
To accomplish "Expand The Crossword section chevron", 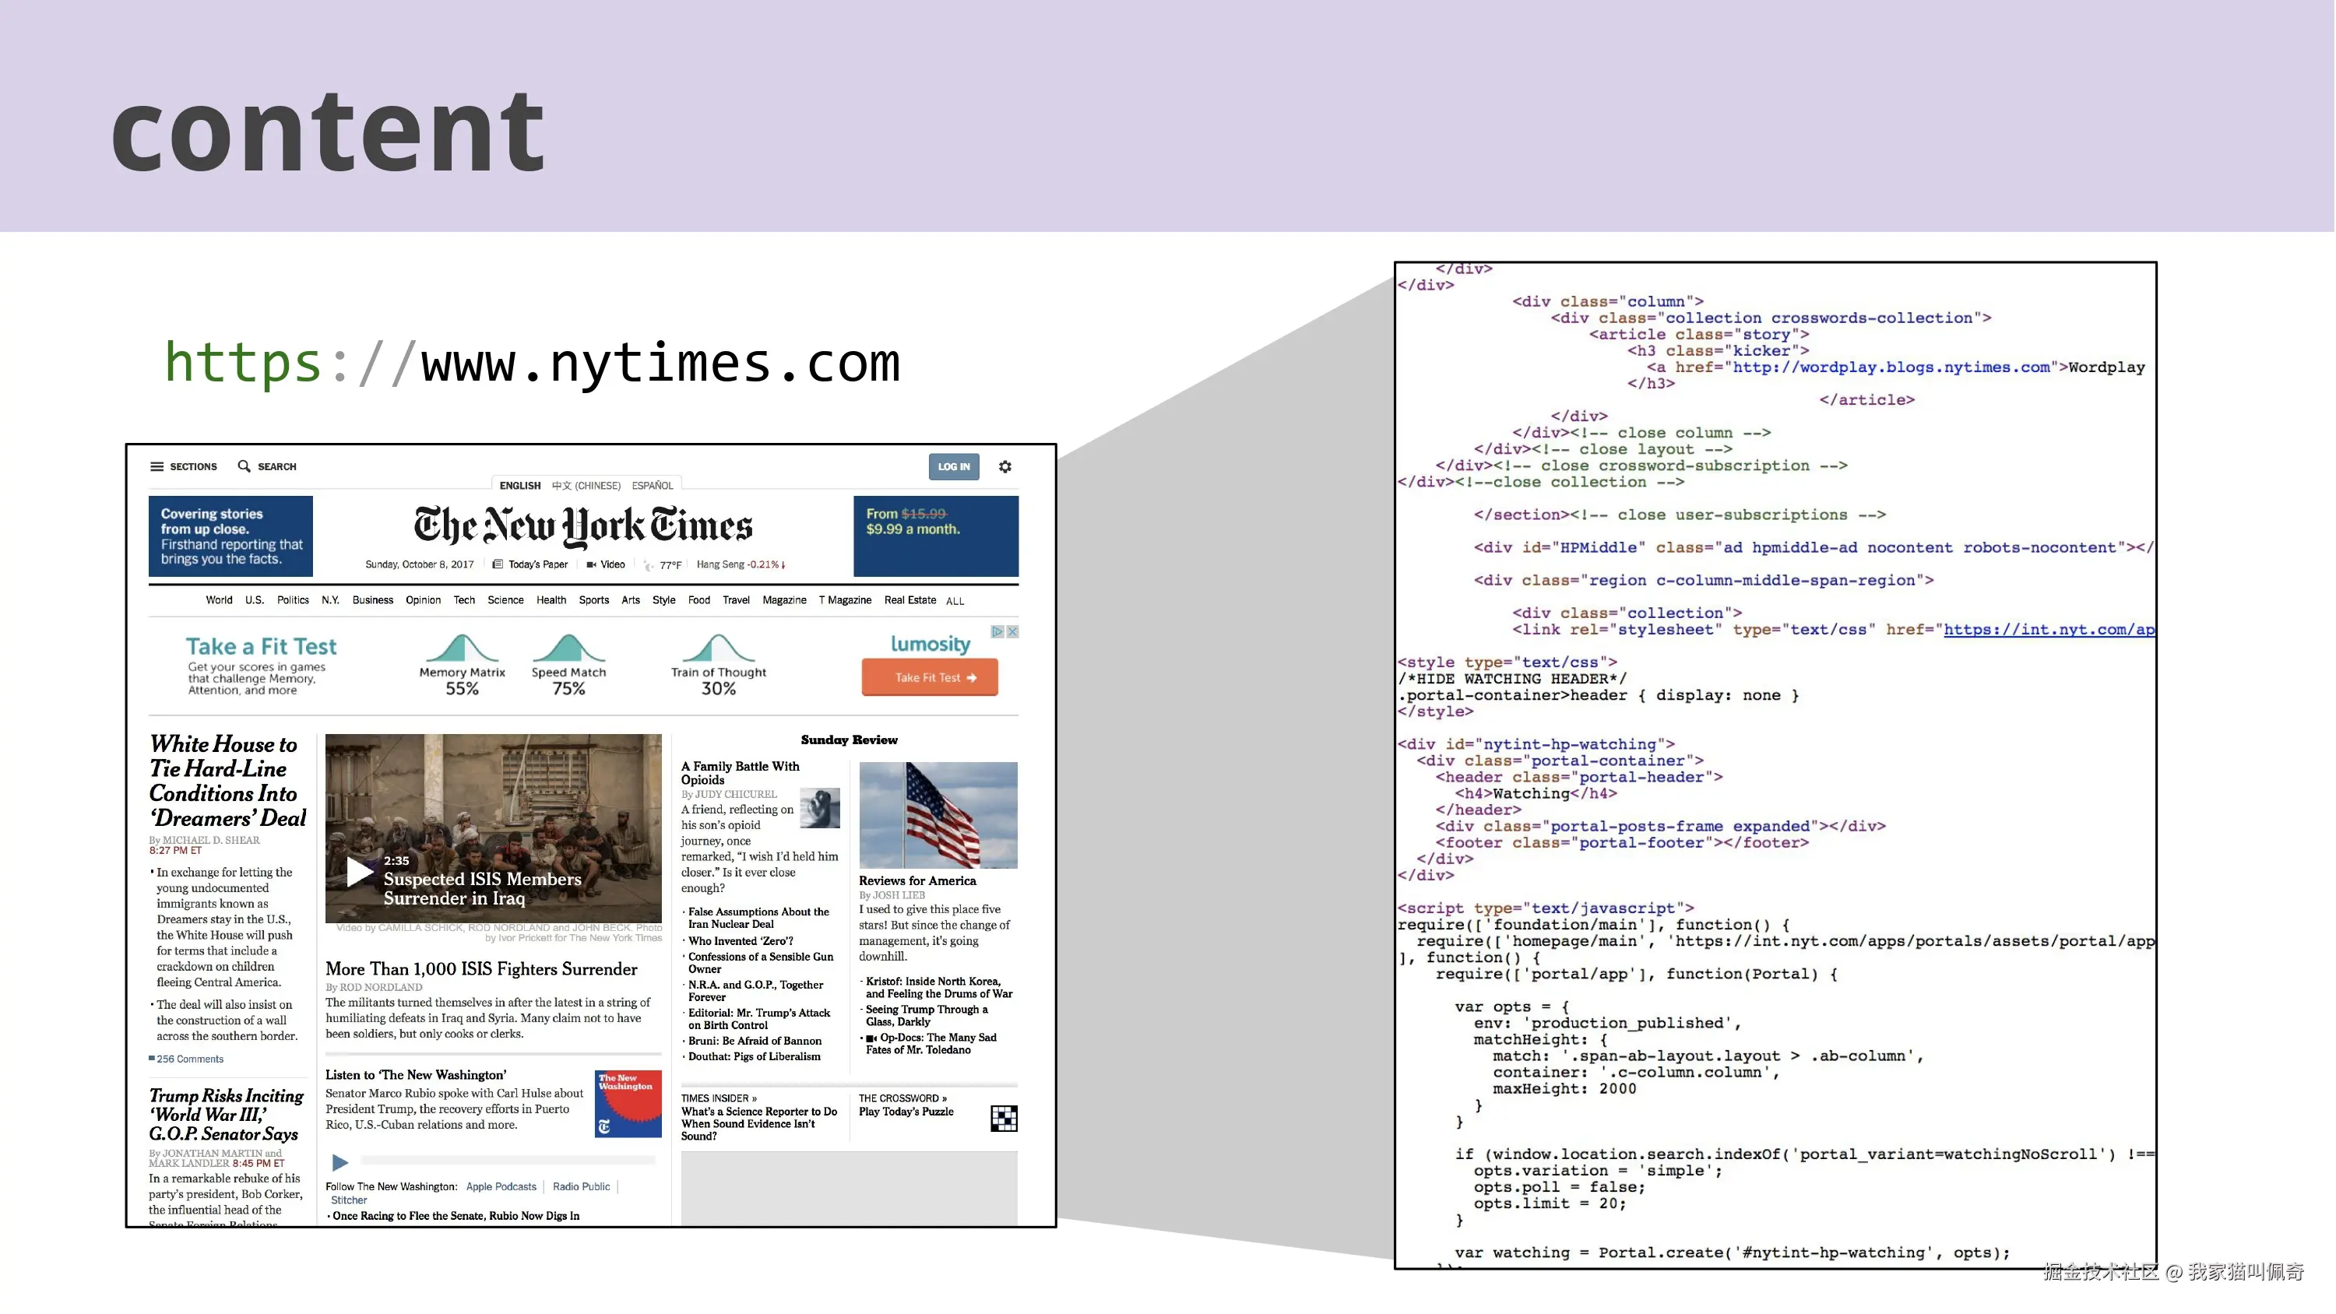I will pyautogui.click(x=946, y=1098).
